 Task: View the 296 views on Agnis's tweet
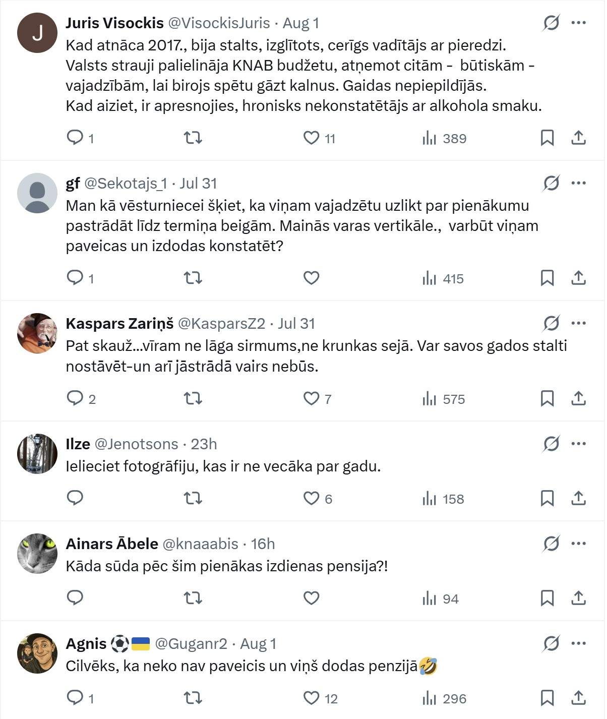click(444, 698)
